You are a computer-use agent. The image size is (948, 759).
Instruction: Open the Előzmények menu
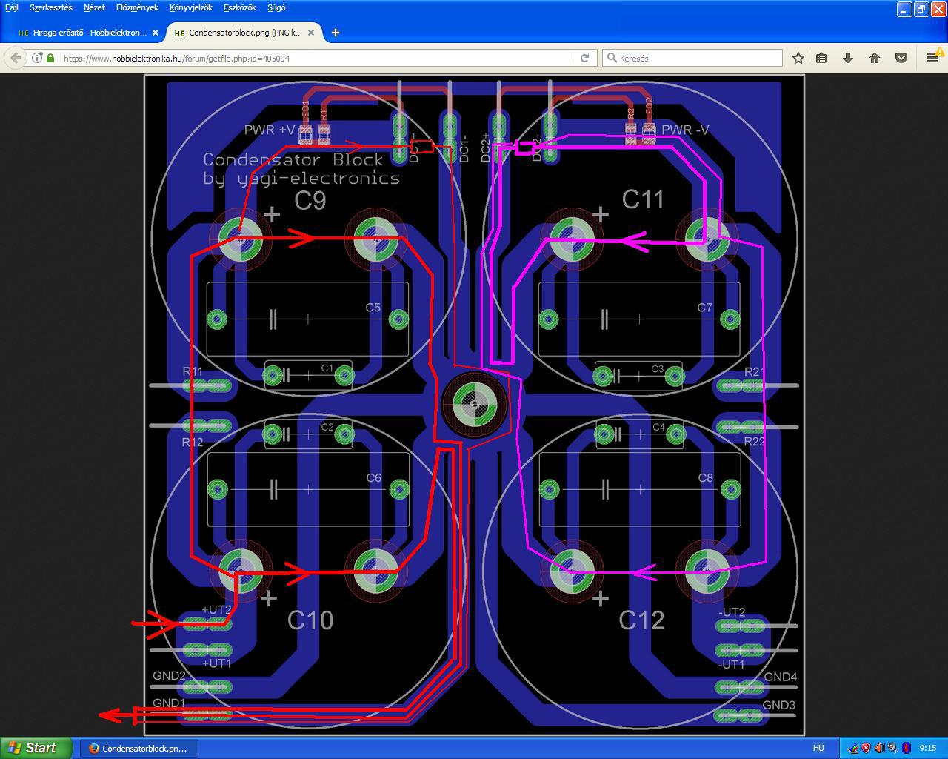[137, 7]
